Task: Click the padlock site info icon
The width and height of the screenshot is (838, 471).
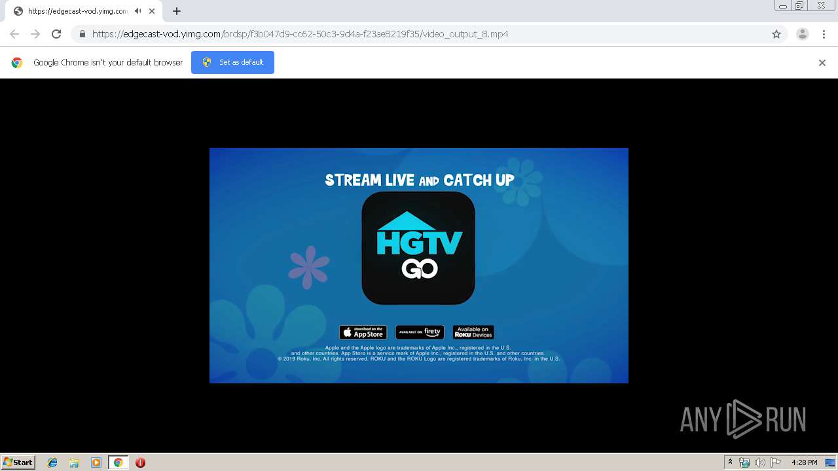Action: [82, 34]
